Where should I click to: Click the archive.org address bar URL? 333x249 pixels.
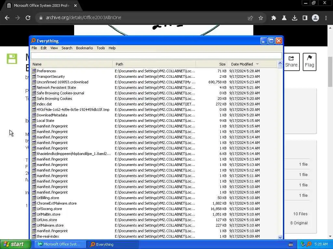click(x=84, y=18)
